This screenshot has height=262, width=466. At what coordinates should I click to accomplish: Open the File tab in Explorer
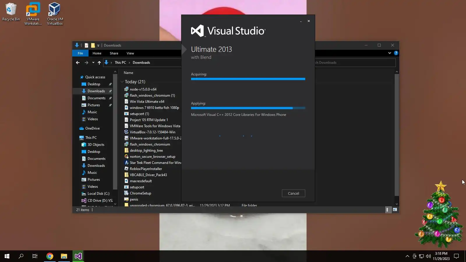coord(80,53)
